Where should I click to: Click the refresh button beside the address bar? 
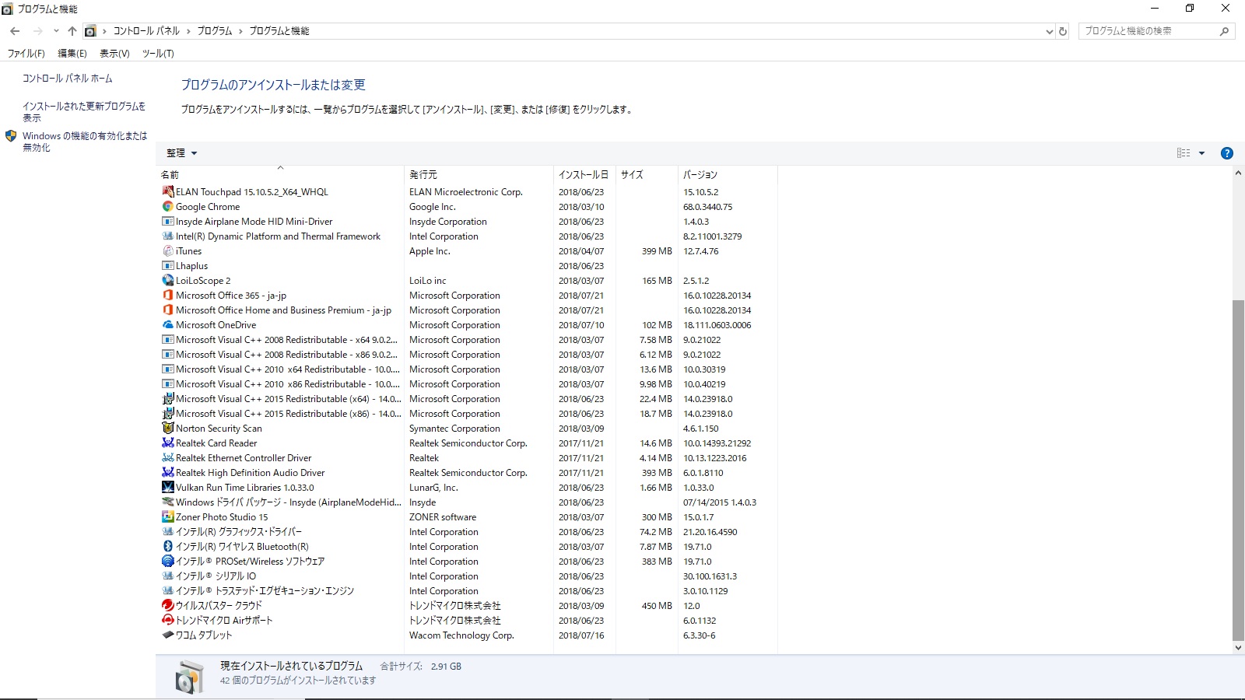point(1063,31)
